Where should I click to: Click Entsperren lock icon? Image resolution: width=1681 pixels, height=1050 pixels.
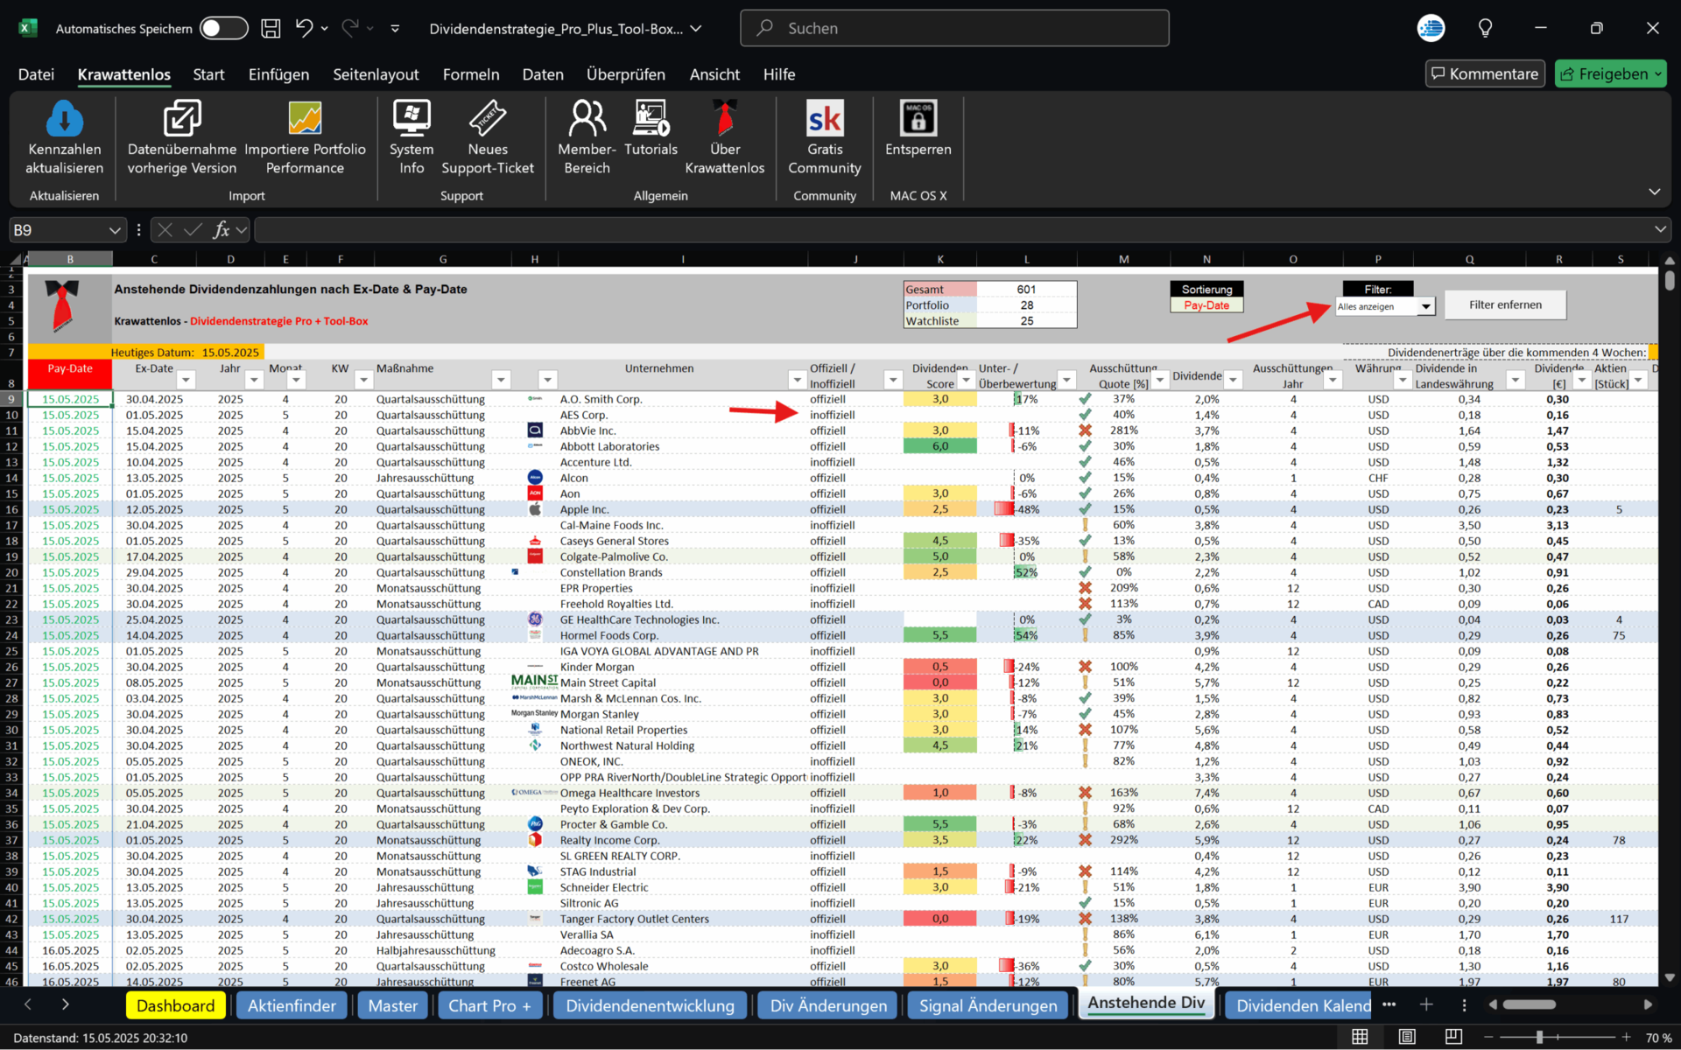pyautogui.click(x=918, y=118)
